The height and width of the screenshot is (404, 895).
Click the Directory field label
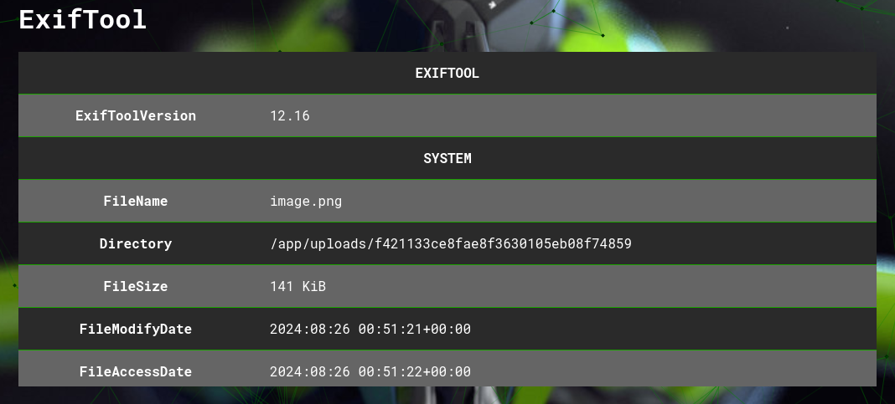click(135, 244)
